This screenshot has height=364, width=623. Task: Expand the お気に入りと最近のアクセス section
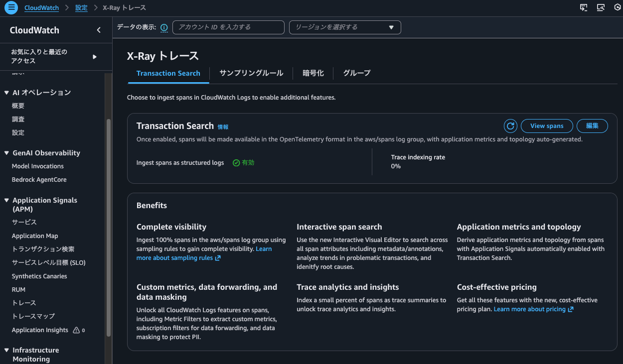point(94,56)
